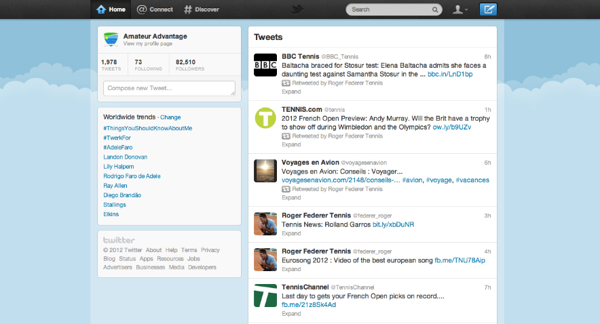600x324 pixels.
Task: Open the Connect tab
Action: pos(155,9)
